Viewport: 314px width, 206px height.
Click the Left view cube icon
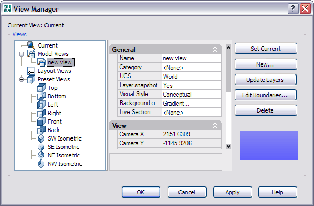click(41, 105)
